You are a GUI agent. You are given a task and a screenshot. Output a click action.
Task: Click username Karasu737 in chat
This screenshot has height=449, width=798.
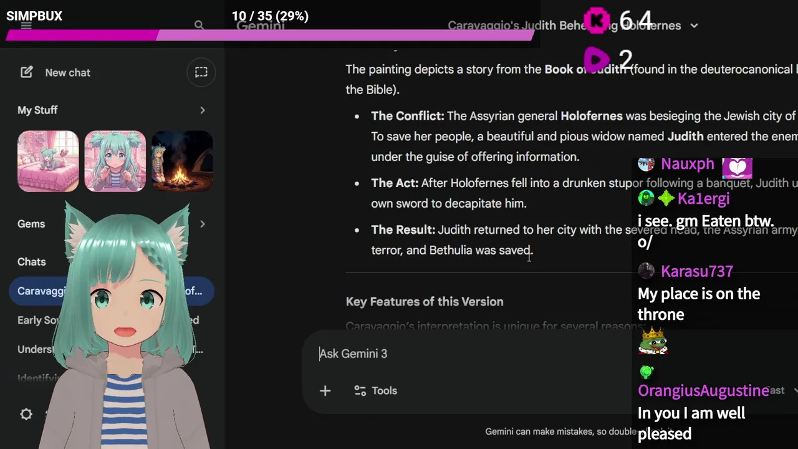pos(696,271)
